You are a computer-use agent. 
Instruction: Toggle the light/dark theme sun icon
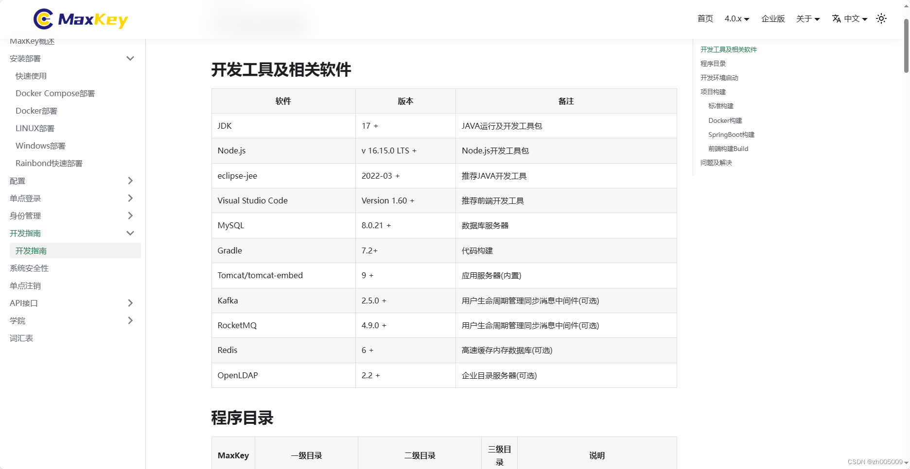(881, 18)
